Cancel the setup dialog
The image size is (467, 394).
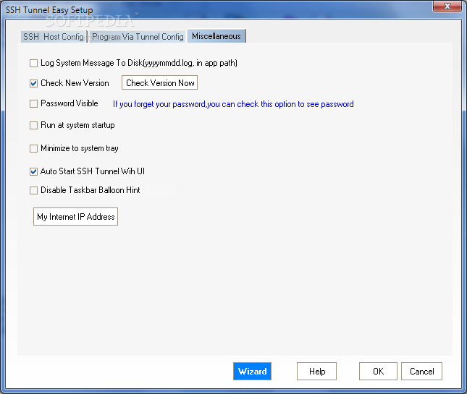[x=421, y=371]
